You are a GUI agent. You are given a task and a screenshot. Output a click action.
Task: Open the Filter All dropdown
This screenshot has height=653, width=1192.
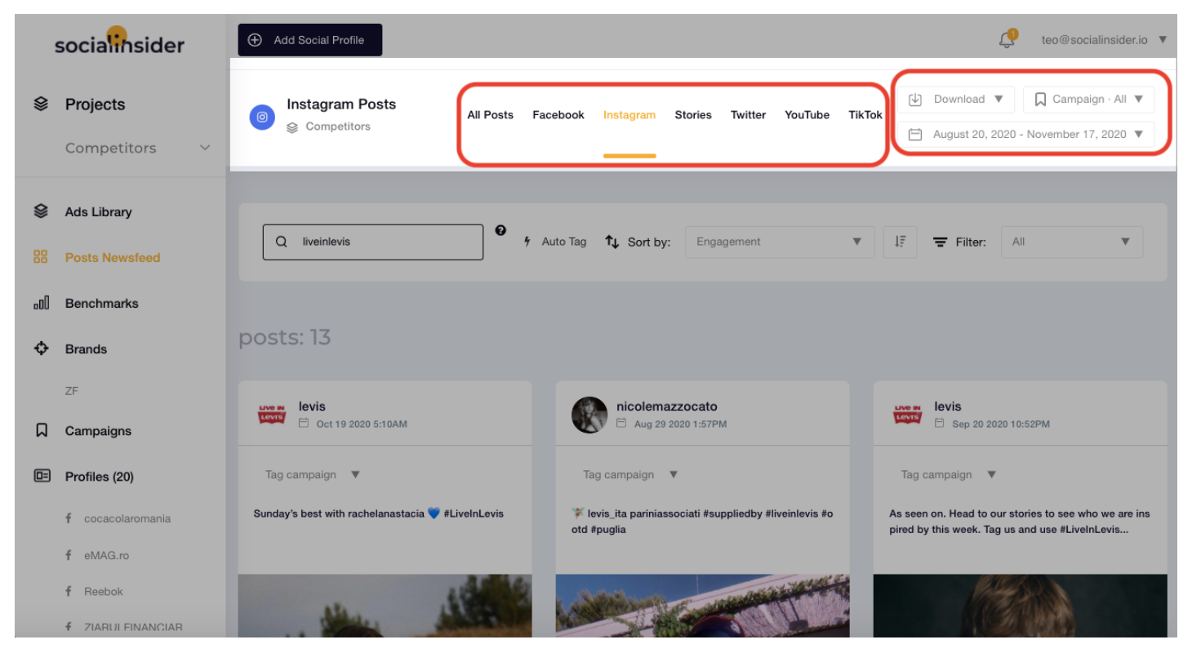tap(1072, 242)
